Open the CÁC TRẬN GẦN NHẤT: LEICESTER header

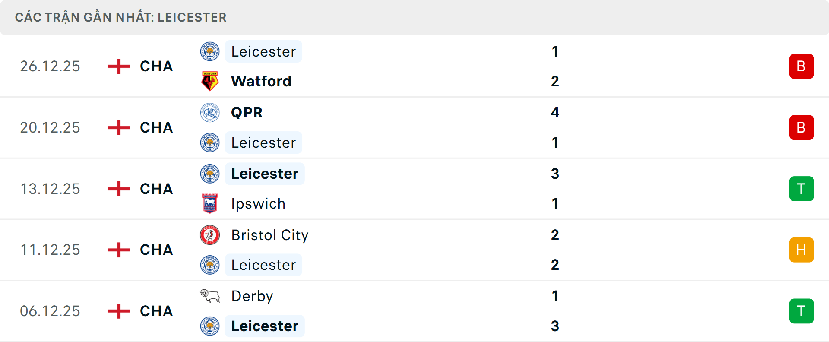point(121,17)
